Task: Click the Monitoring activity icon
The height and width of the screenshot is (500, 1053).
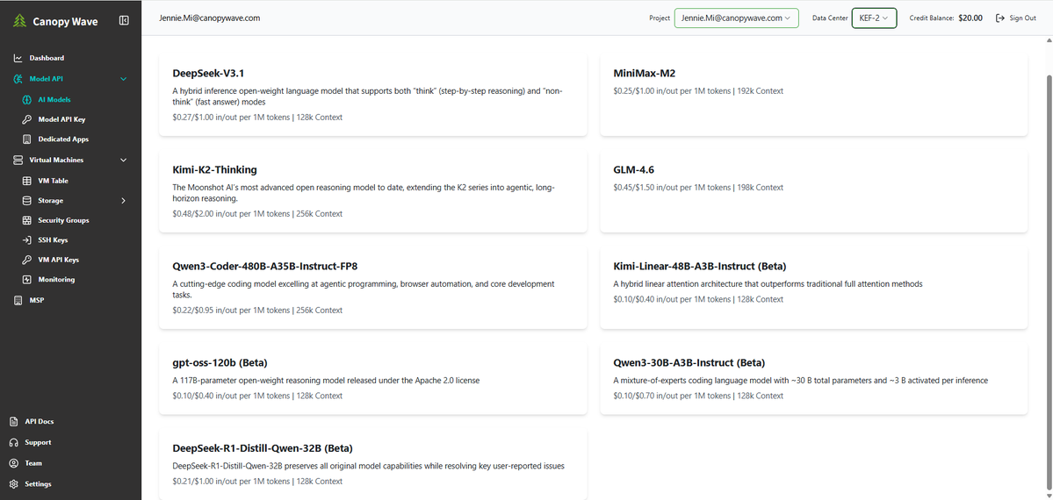Action: (x=26, y=279)
